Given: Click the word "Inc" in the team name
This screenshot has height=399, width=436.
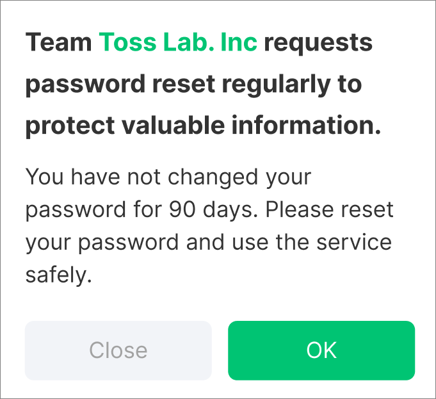Looking at the screenshot, I should [x=238, y=43].
